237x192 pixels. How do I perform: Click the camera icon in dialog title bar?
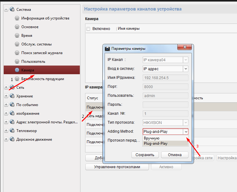(107, 49)
